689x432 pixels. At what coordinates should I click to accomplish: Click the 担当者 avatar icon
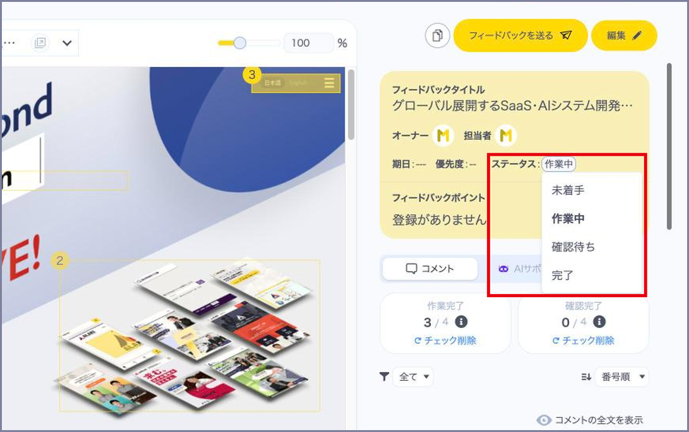click(506, 135)
